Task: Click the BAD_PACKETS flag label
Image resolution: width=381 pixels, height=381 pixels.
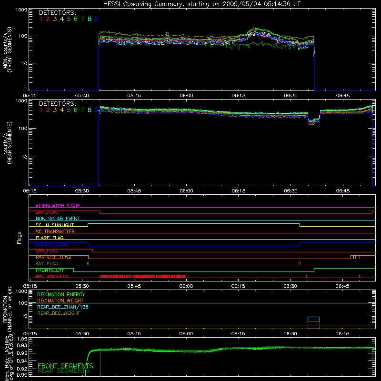Action: coord(52,277)
